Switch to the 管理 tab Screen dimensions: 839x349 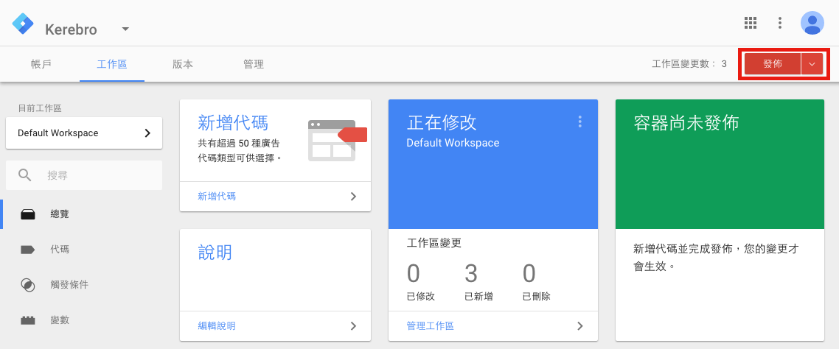pos(253,64)
